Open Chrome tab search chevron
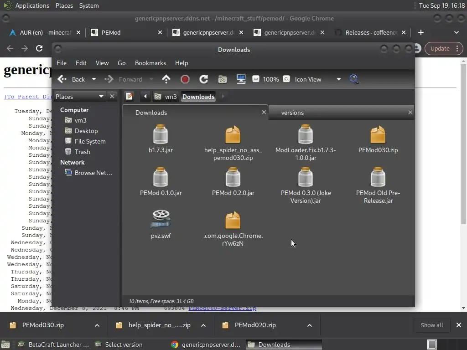 [456, 32]
